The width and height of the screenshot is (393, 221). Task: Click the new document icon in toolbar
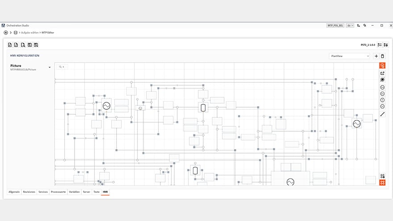click(10, 45)
